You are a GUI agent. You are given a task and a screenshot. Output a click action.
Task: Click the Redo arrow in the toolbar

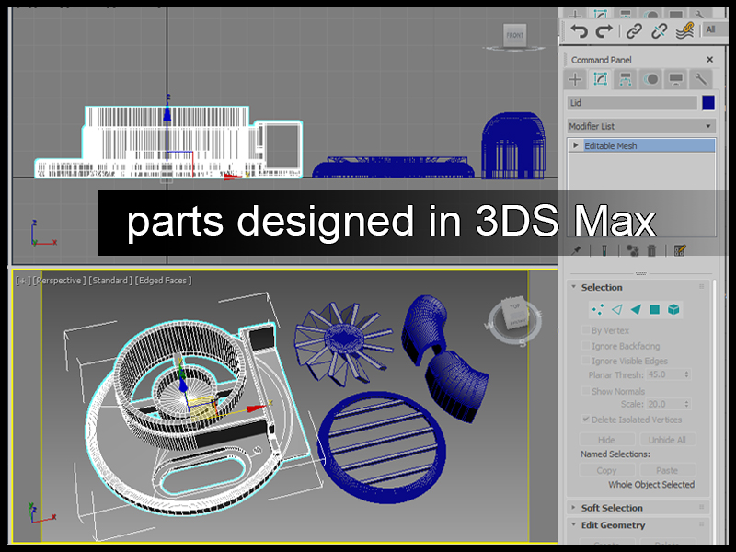coord(604,31)
